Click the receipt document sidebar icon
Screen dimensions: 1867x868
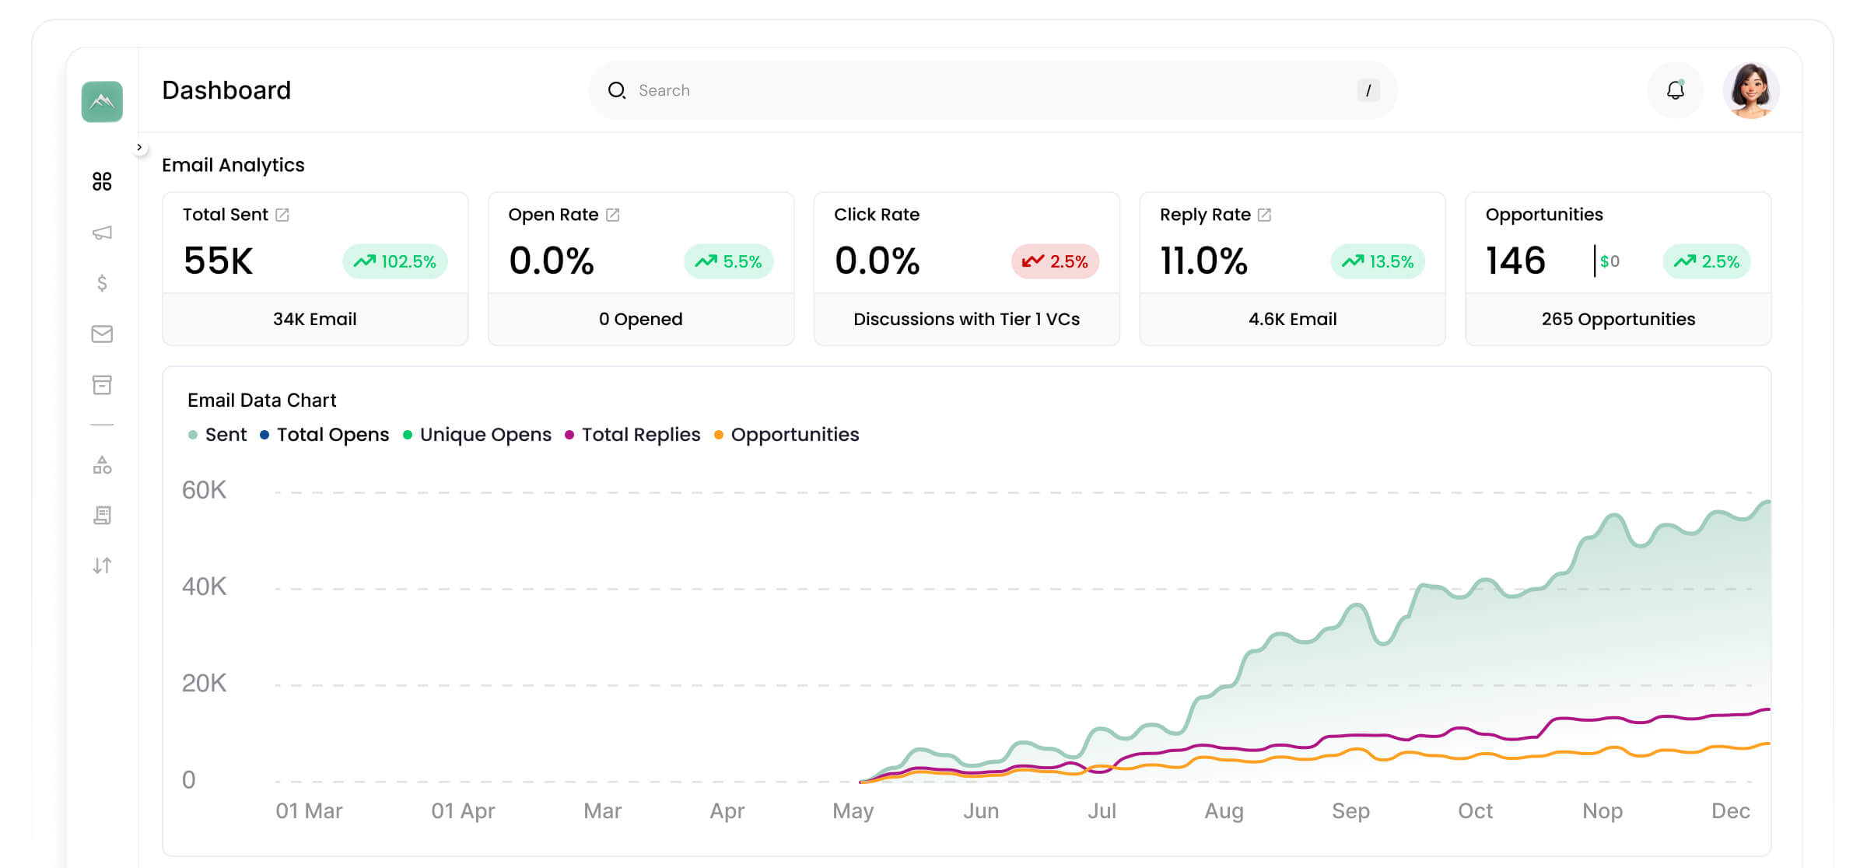click(x=102, y=515)
